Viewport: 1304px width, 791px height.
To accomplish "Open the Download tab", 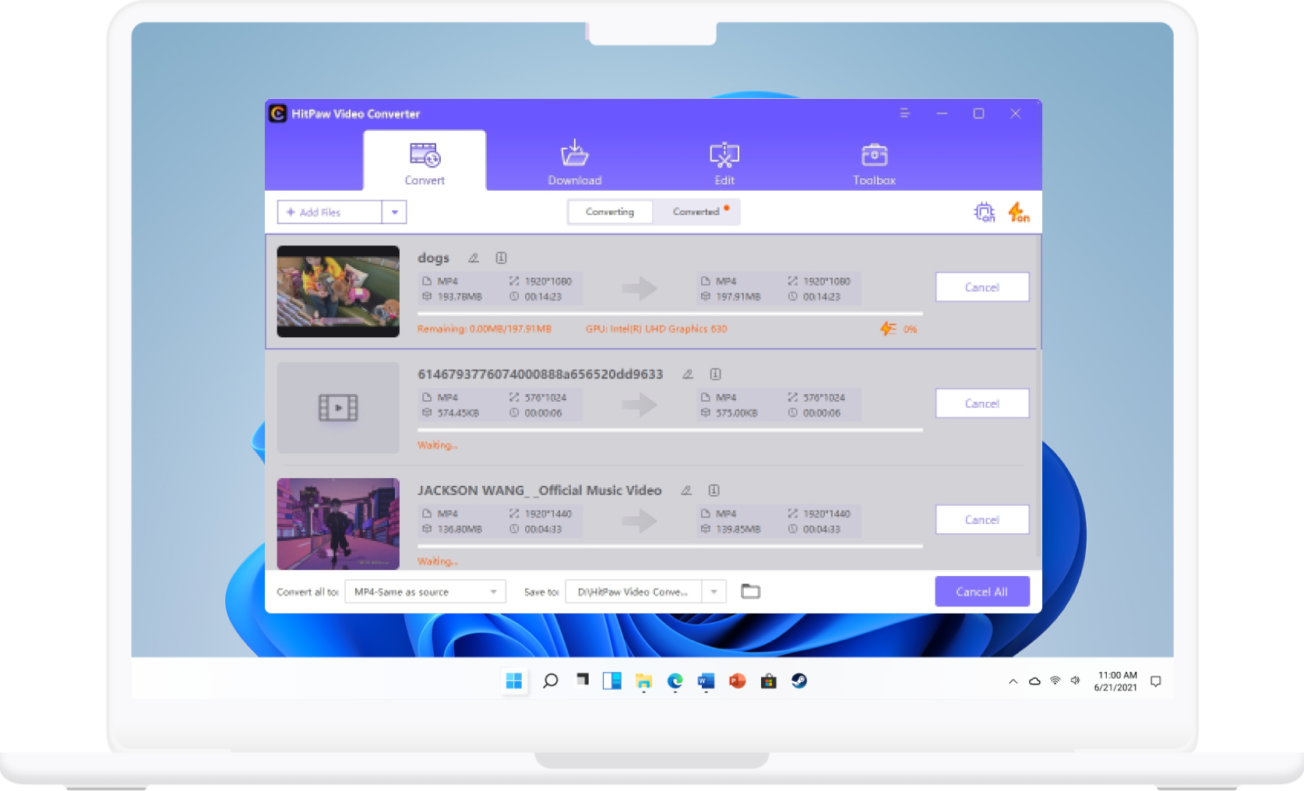I will tap(575, 163).
